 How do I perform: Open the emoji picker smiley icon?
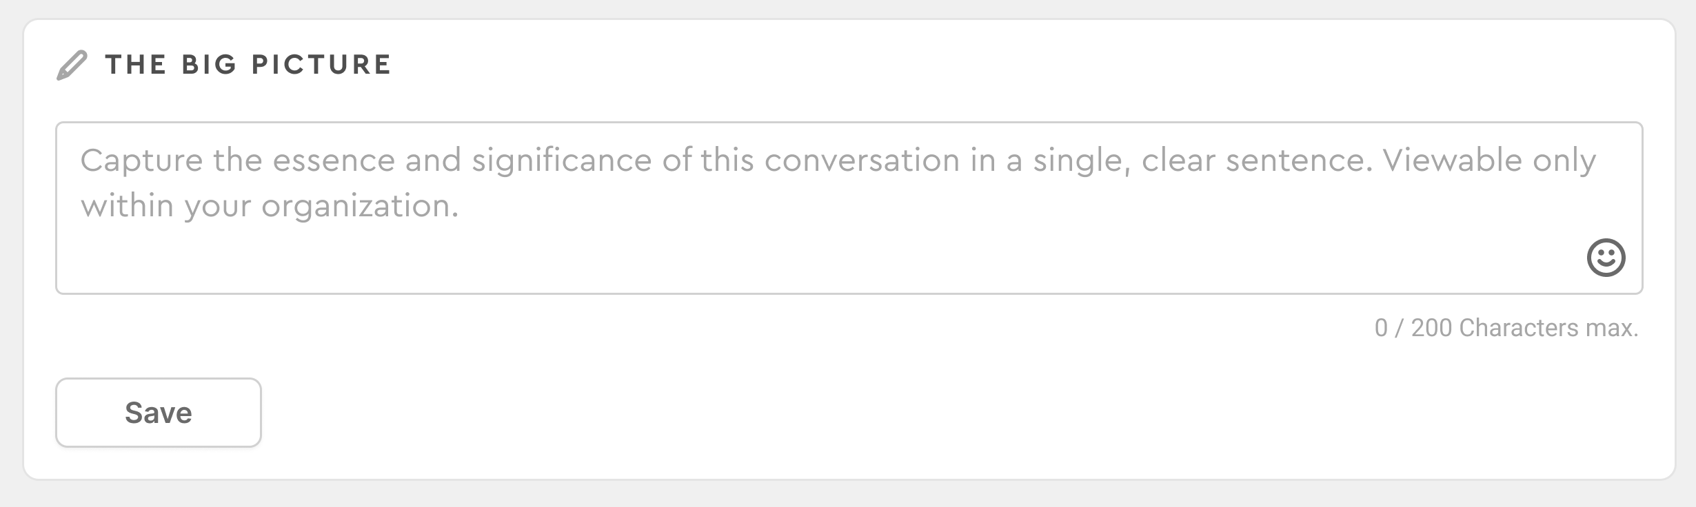click(1606, 258)
